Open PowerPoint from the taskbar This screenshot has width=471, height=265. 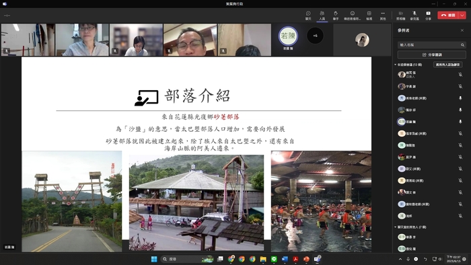tap(306, 259)
